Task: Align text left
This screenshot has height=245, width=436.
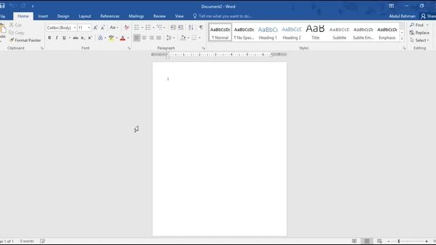Action: (x=136, y=38)
